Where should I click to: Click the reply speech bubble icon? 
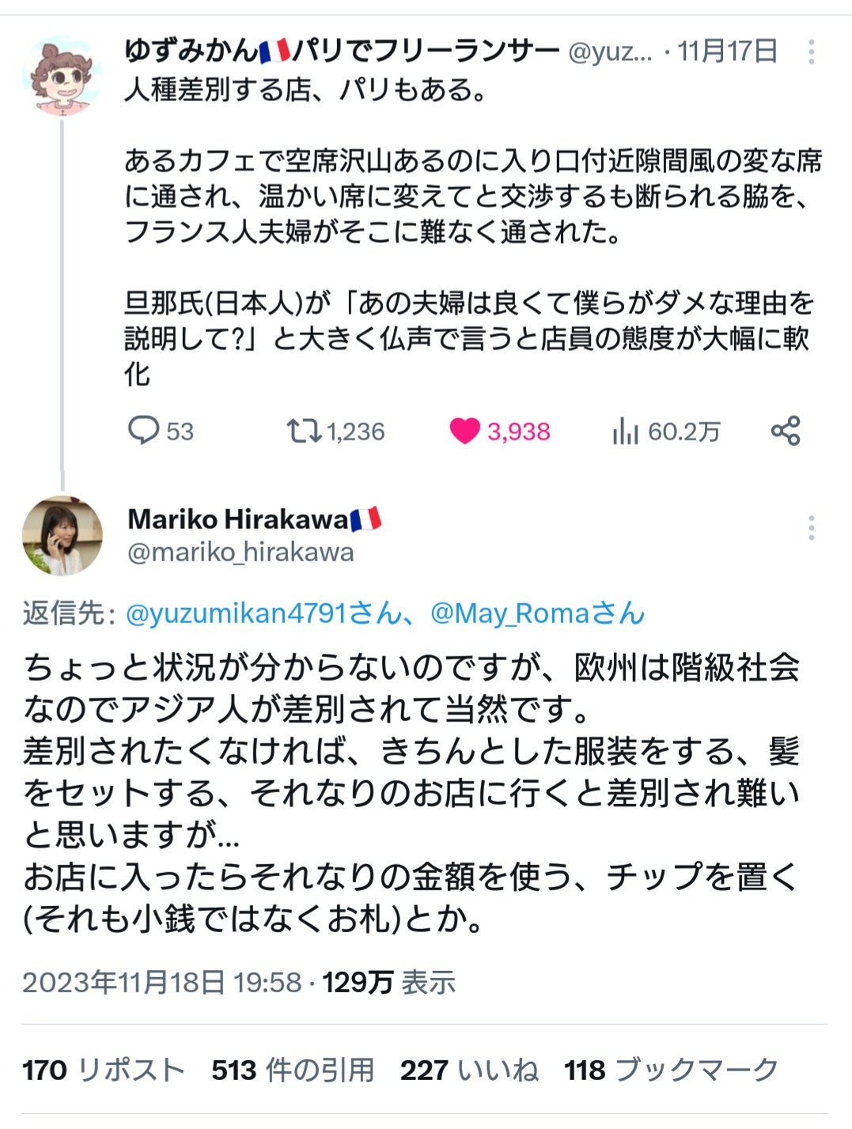[144, 431]
